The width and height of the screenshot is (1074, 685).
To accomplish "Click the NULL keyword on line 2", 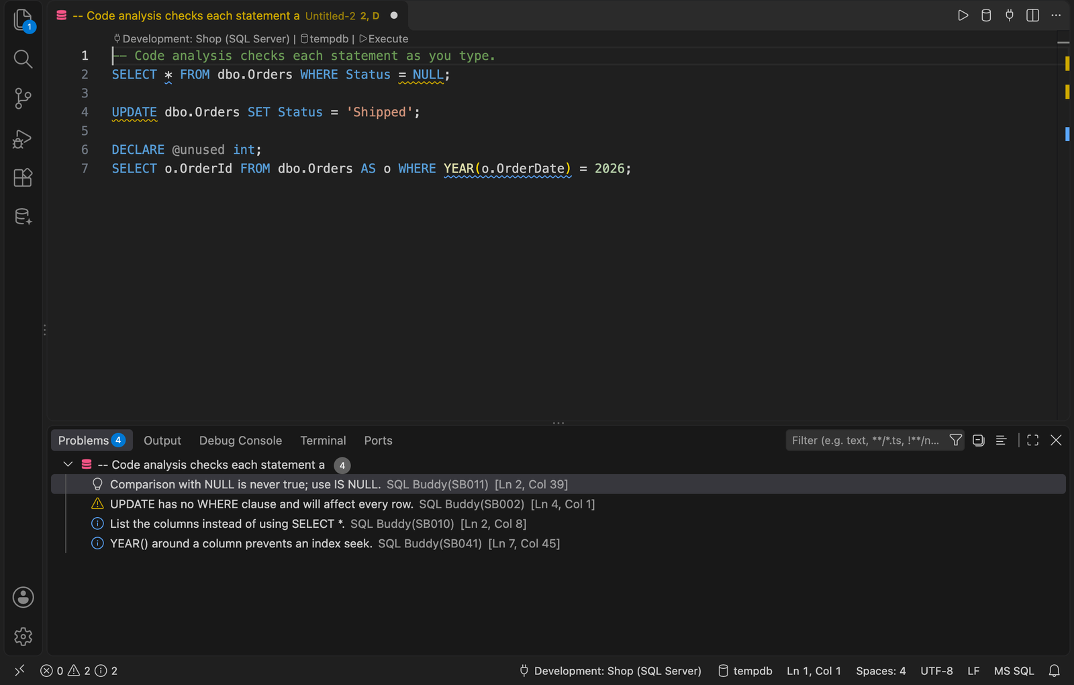I will [428, 75].
